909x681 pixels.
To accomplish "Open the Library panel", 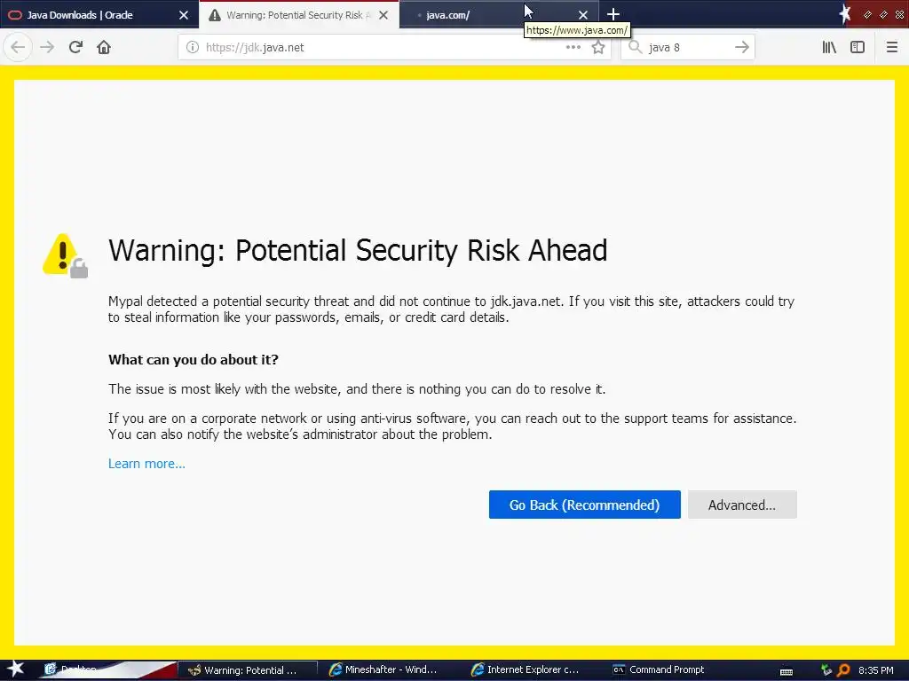I will (x=829, y=48).
